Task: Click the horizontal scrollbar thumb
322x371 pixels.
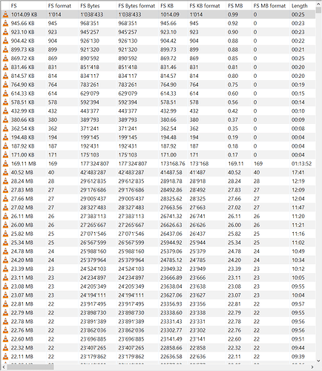Action: tap(30, 367)
